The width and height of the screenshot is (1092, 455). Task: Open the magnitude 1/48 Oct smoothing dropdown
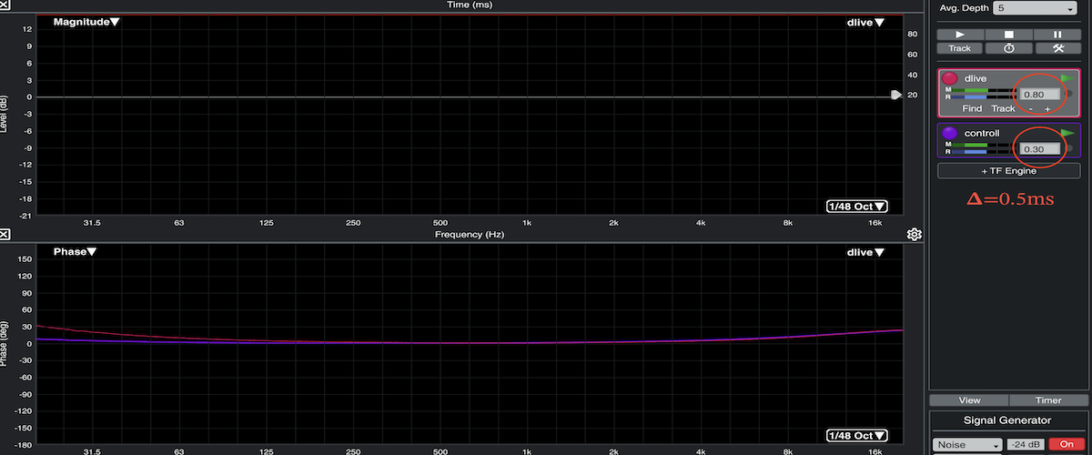857,207
